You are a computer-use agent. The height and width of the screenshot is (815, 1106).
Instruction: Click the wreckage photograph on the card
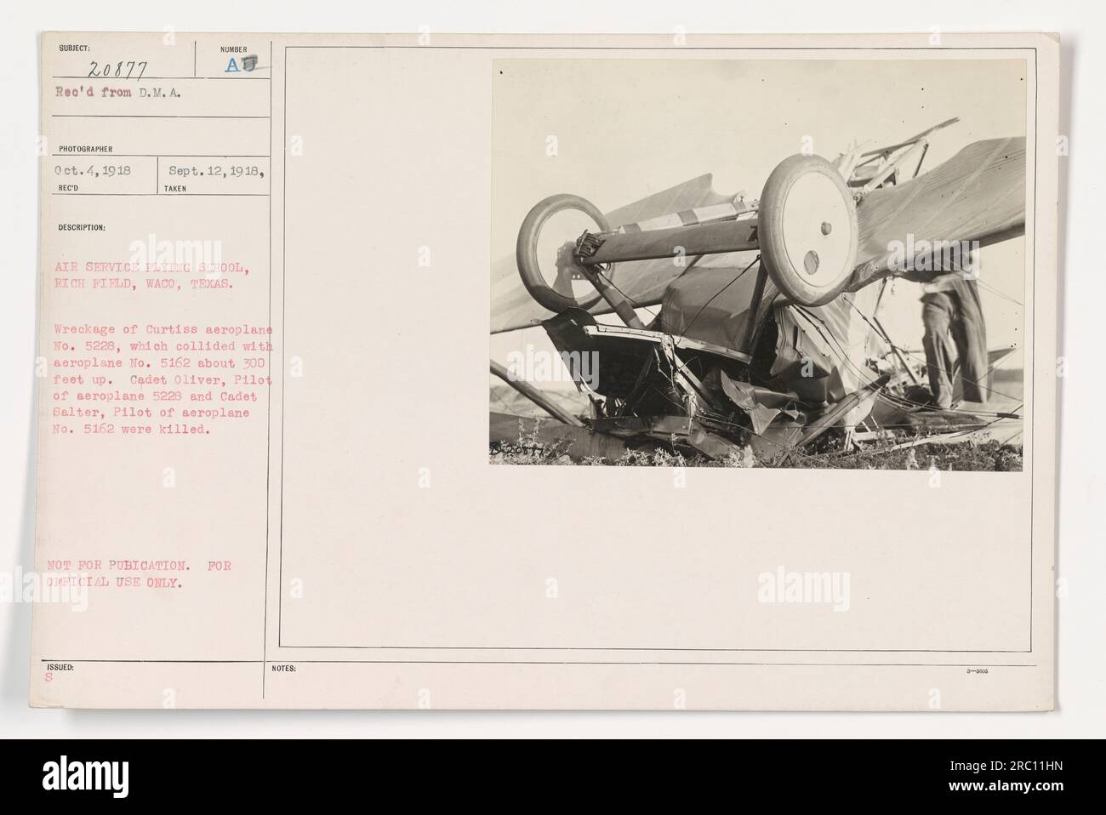click(x=758, y=265)
